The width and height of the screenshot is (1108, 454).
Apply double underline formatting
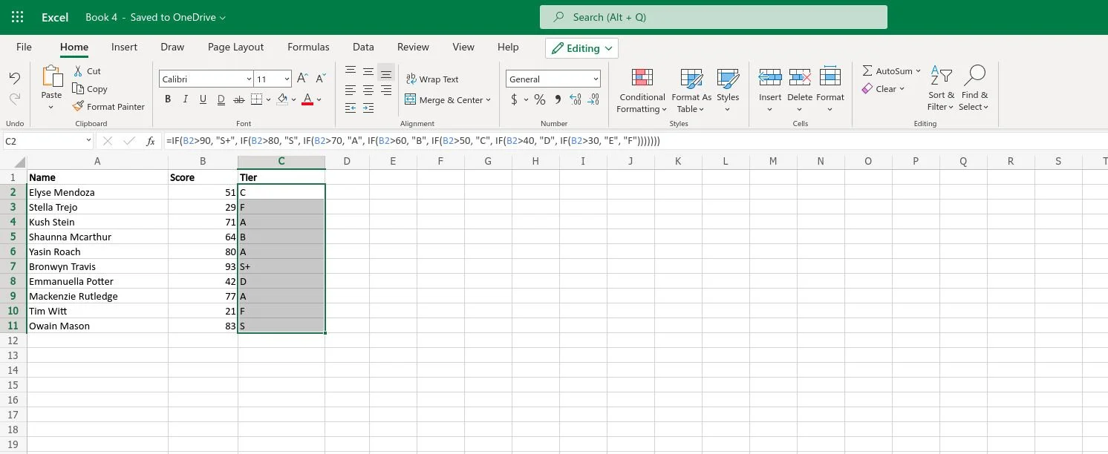coord(221,99)
